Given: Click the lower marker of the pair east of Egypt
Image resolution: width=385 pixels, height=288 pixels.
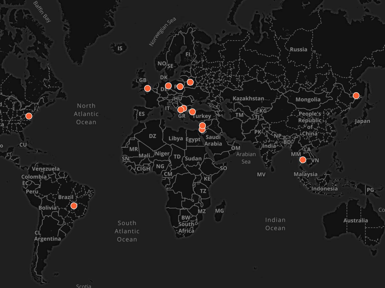Looking at the screenshot, I should [202, 130].
